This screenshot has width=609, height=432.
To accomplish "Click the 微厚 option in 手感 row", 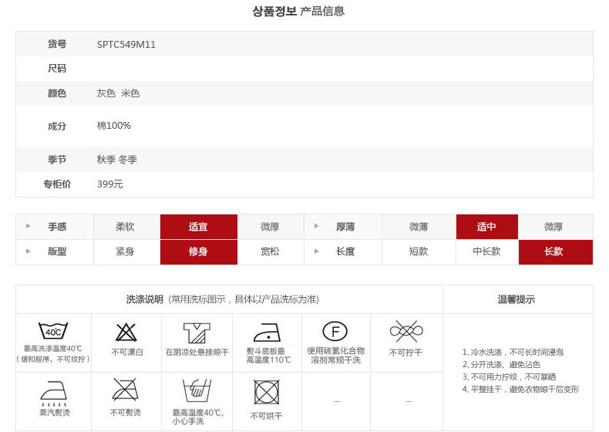I will pos(270,227).
